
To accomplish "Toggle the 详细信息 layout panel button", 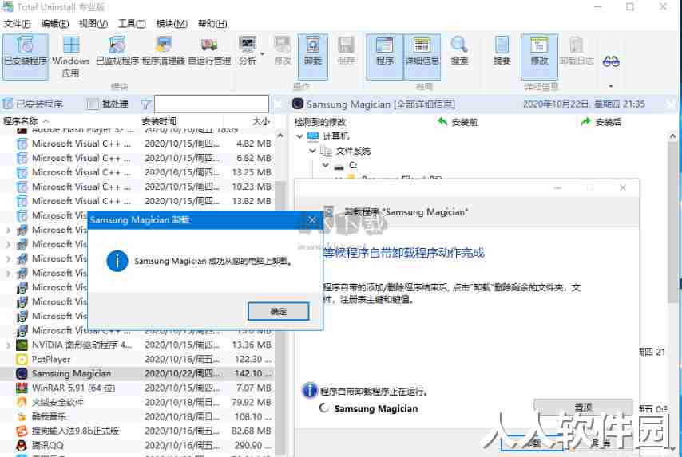I will point(422,56).
